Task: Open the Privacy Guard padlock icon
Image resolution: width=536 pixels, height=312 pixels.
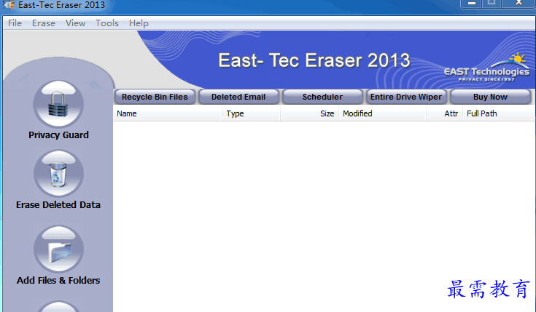Action: click(58, 104)
